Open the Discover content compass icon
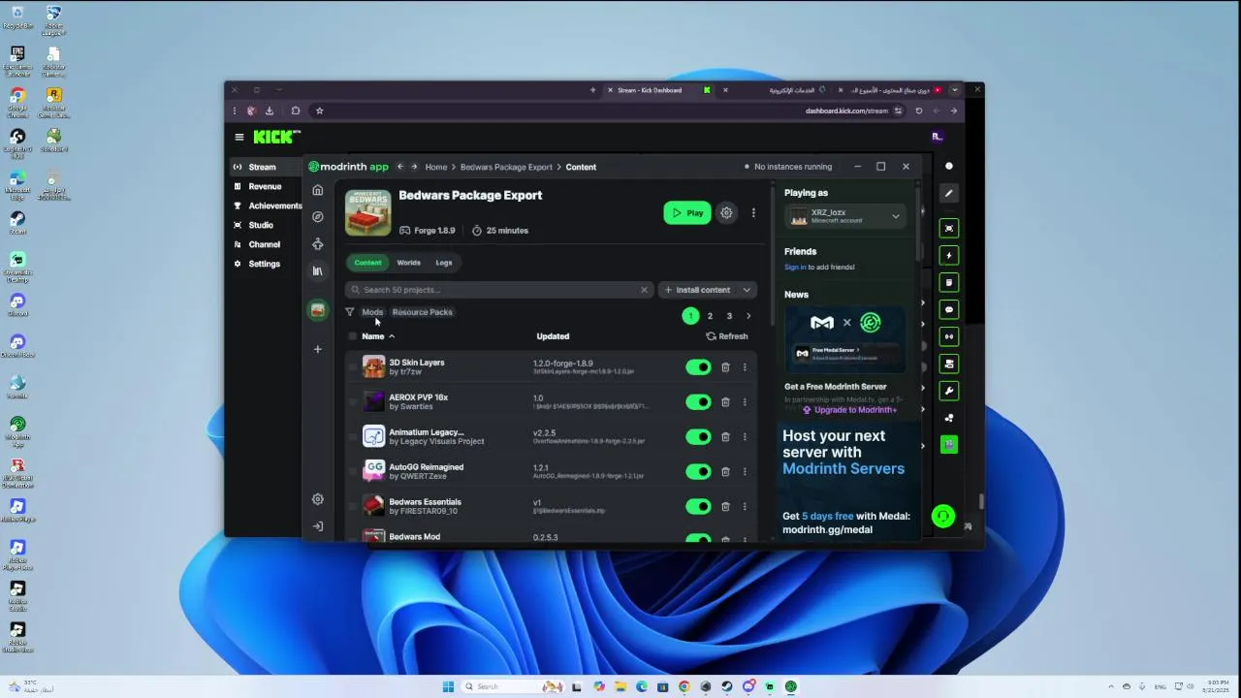Viewport: 1241px width, 698px height. pyautogui.click(x=317, y=217)
